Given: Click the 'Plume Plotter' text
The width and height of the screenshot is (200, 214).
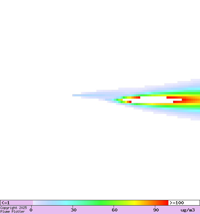Looking at the screenshot, I should click(x=13, y=211).
